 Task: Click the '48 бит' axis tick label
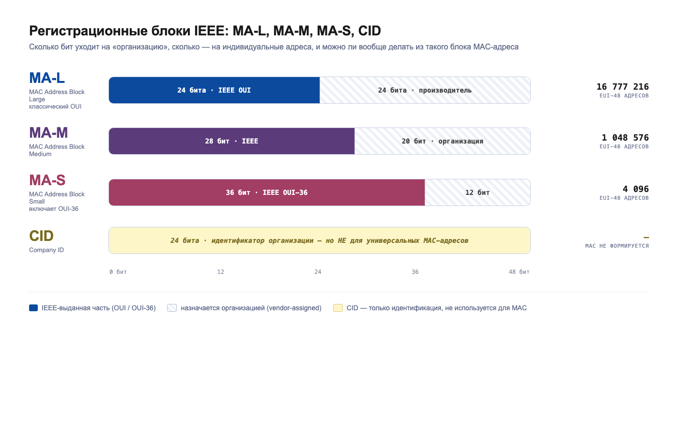[x=519, y=272]
